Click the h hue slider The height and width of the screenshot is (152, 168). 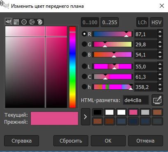pyautogui.click(x=113, y=87)
